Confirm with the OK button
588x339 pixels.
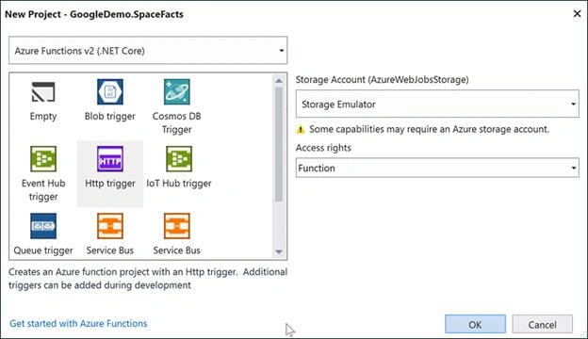point(475,324)
